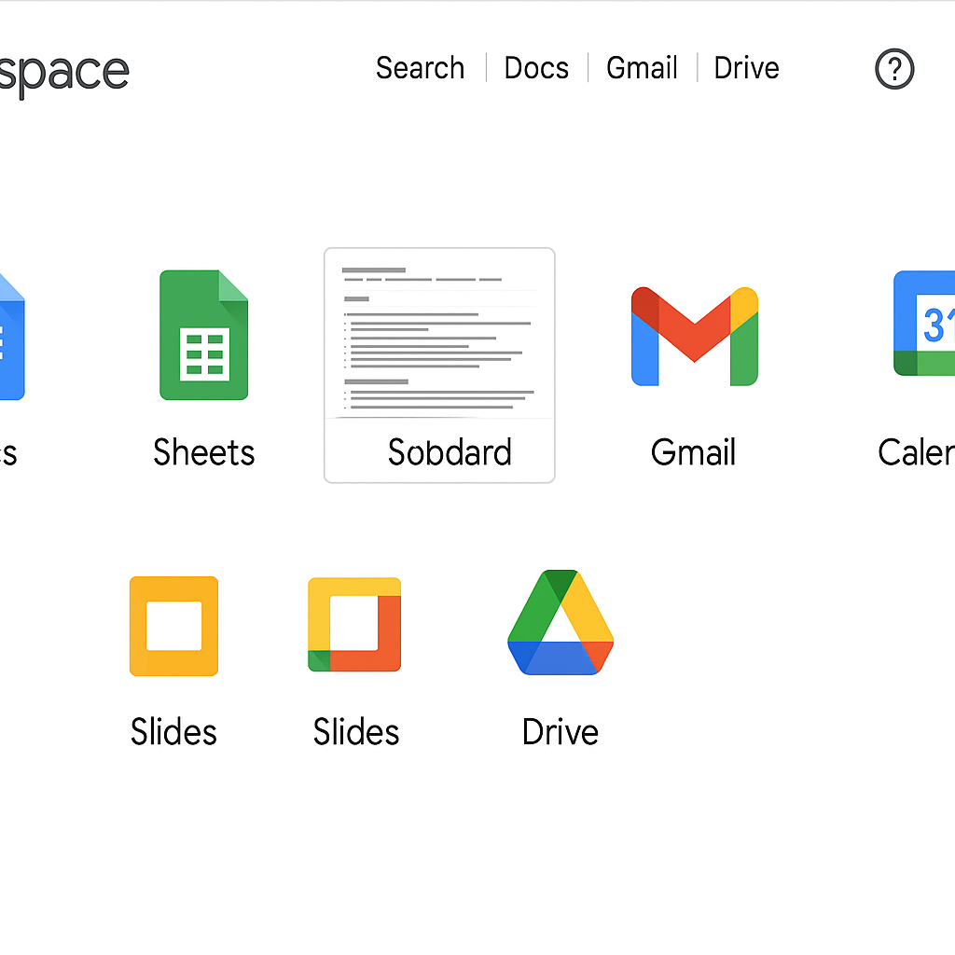Open the Drive triangle app icon
Image resolution: width=955 pixels, height=955 pixels.
tap(561, 622)
